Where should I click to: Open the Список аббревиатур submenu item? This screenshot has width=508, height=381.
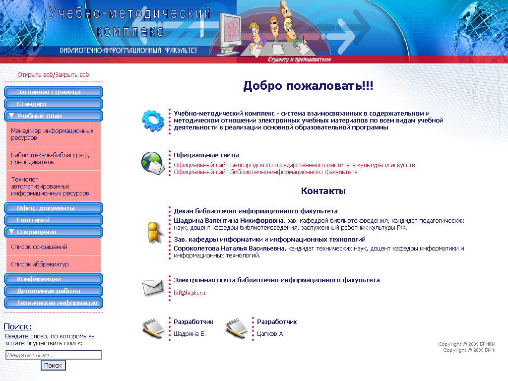[40, 264]
